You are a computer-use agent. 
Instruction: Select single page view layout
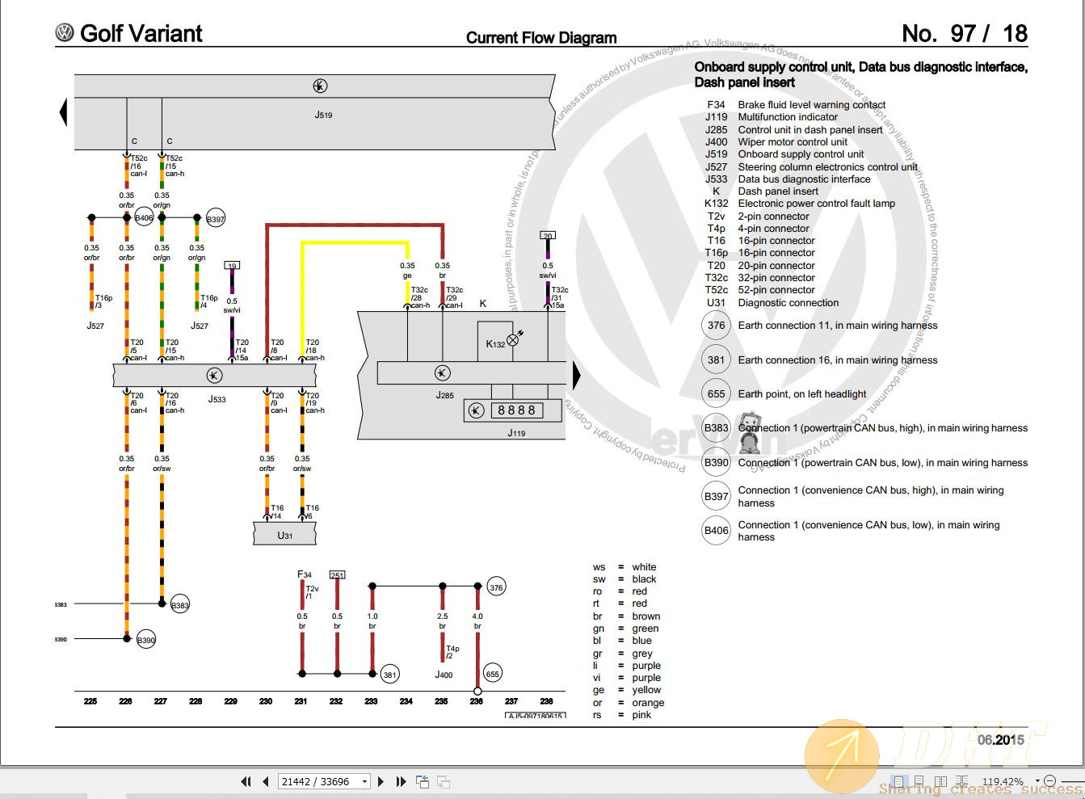(x=899, y=781)
